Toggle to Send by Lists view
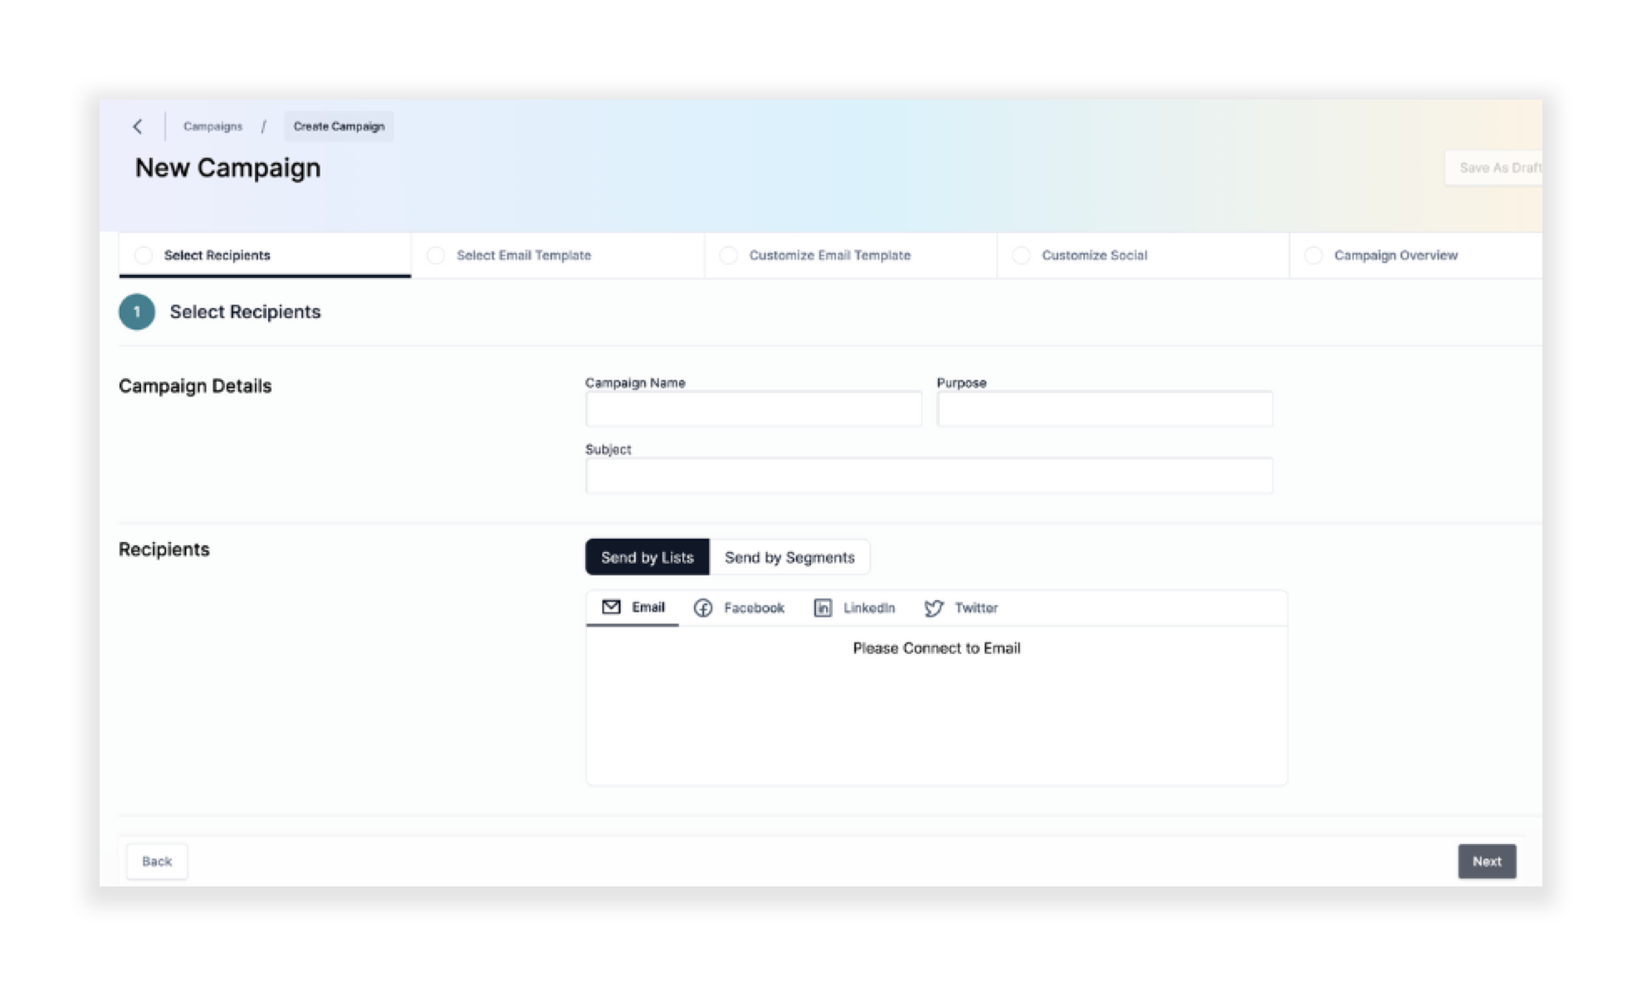The image size is (1642, 986). [646, 557]
